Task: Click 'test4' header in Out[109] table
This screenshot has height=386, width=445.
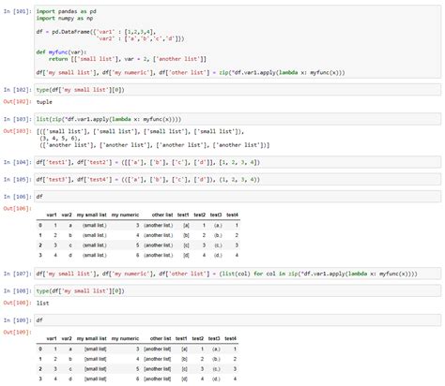Action: (231, 338)
